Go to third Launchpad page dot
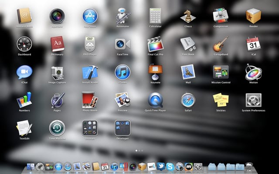279x174 pixels. pos(142,151)
